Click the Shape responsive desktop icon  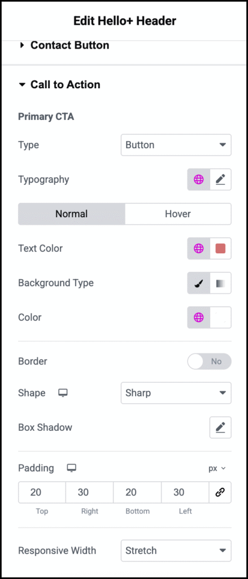(x=63, y=393)
